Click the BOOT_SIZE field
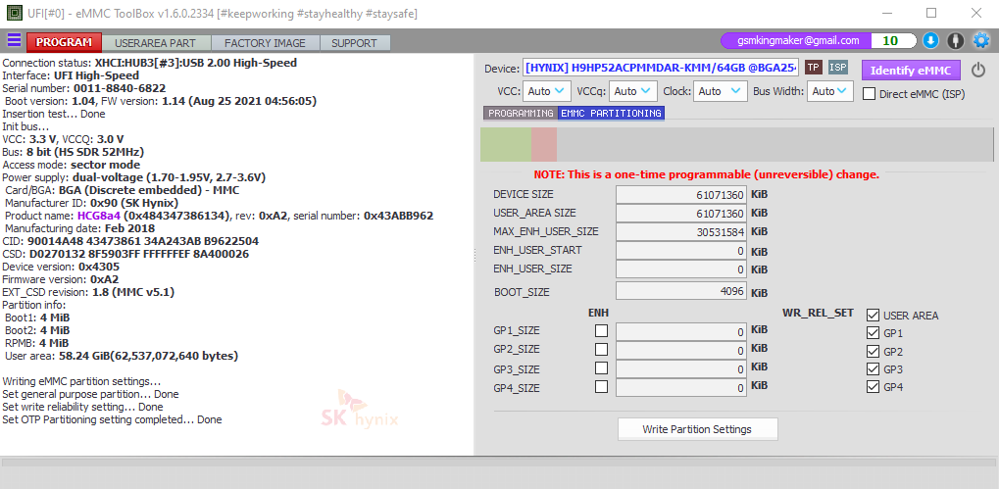Viewport: 999px width, 489px height. click(681, 291)
